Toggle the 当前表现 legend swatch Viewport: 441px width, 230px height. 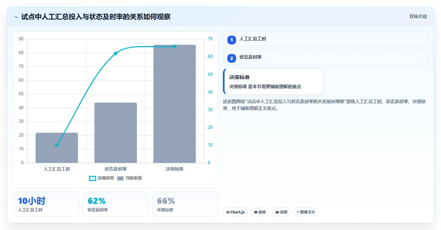120,178
